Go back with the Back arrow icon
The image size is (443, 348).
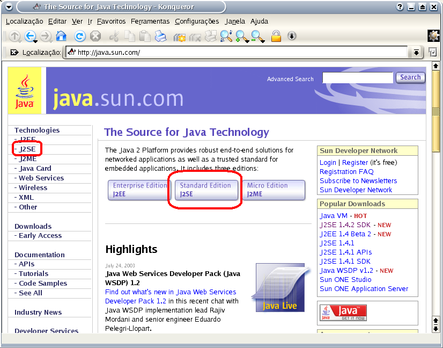pos(30,36)
